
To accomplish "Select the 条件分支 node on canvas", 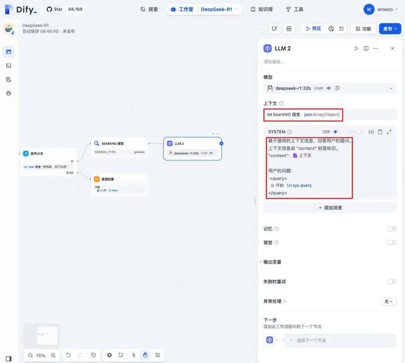I will pos(49,162).
